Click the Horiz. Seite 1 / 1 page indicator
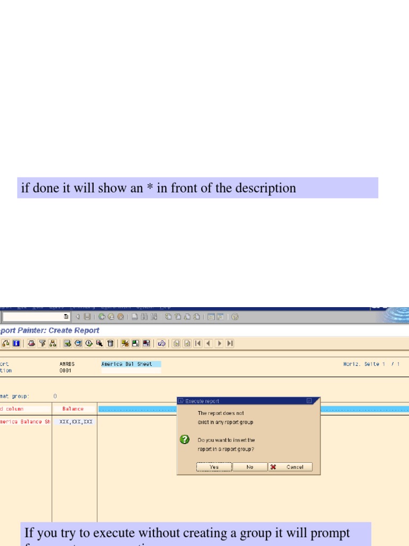409x546 pixels. point(371,364)
